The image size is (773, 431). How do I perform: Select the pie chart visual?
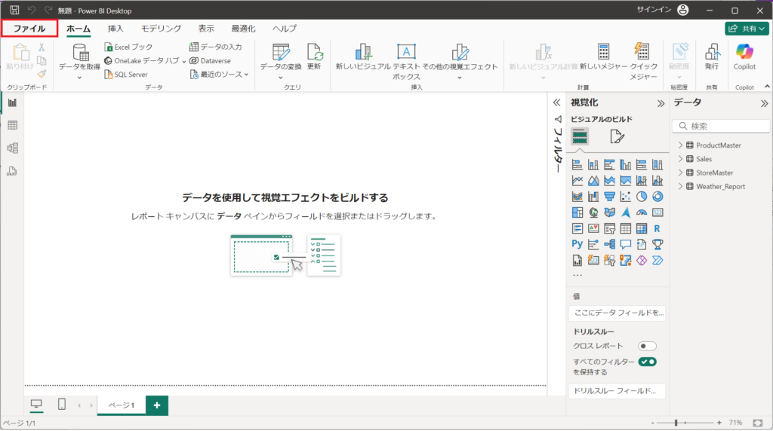[x=642, y=197]
